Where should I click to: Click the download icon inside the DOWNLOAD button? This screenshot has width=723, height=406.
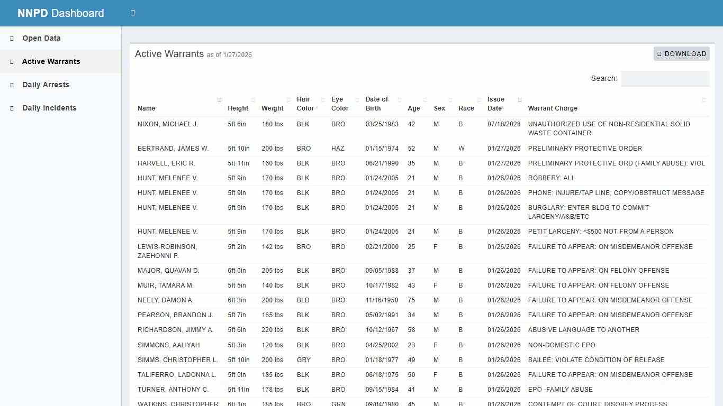(x=660, y=53)
